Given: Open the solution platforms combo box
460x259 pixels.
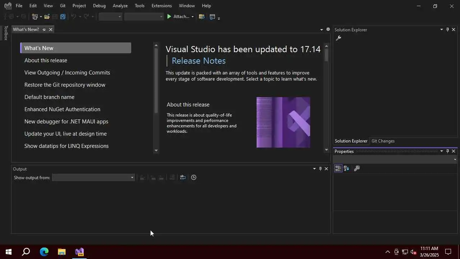Looking at the screenshot, I should coord(144,17).
